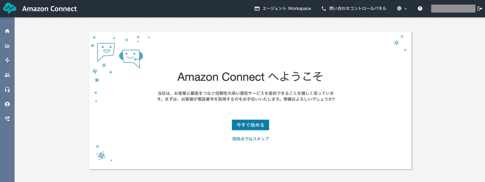Click the Amazon Connect header title
This screenshot has height=182, width=485.
(49, 8)
